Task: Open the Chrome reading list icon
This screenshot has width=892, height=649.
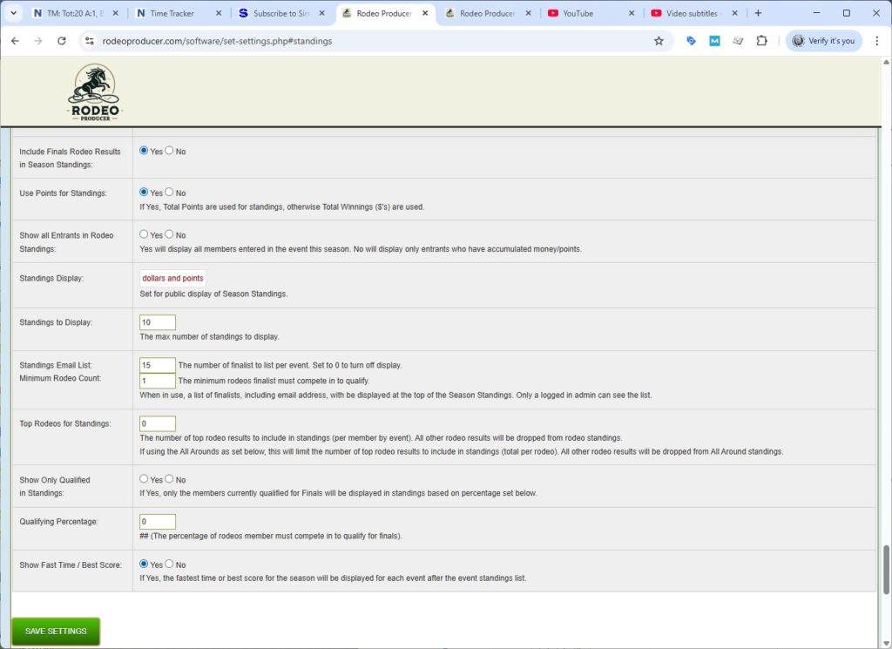Action: [x=738, y=40]
